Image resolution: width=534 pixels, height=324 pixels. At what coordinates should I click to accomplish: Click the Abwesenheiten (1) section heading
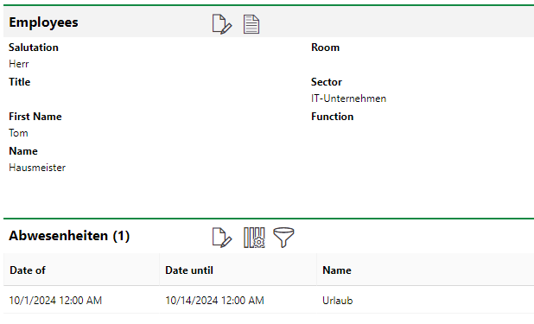69,236
